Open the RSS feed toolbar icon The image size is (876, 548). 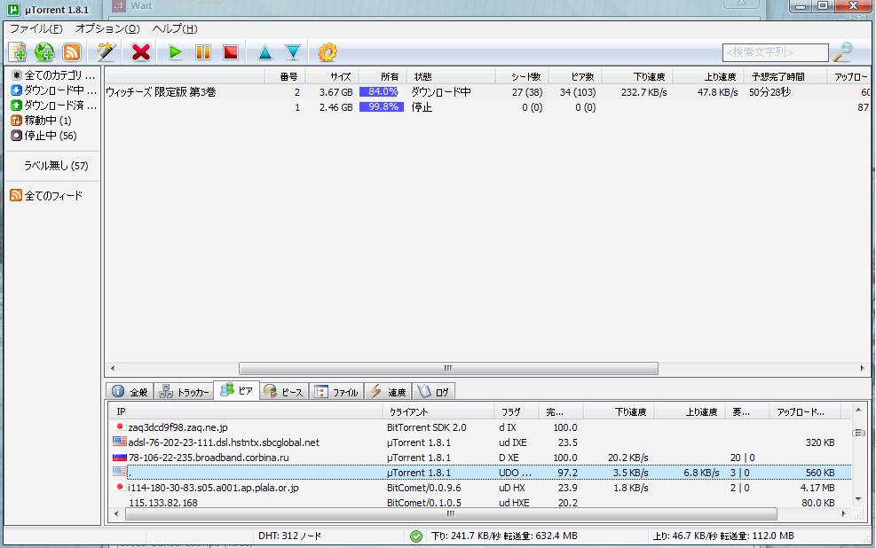71,52
